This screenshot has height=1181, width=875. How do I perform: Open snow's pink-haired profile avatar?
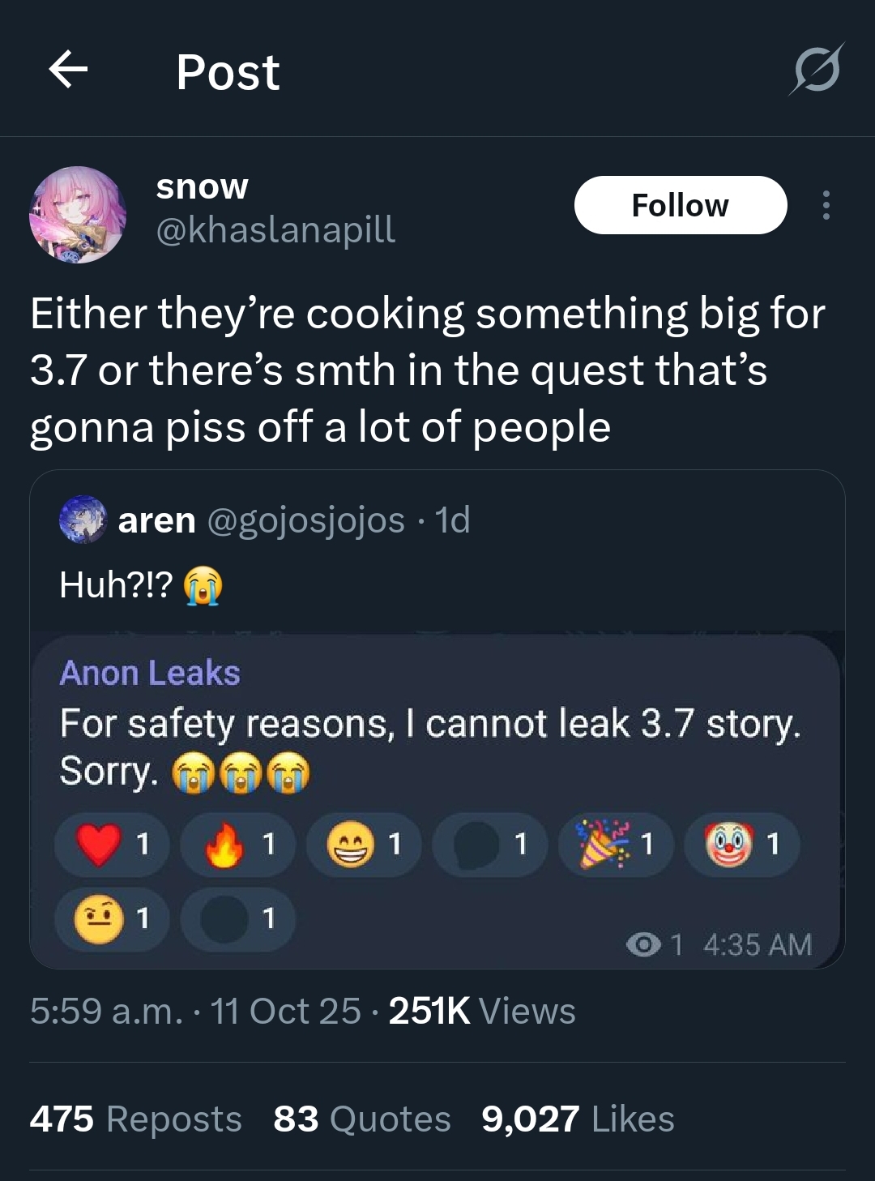click(x=78, y=215)
